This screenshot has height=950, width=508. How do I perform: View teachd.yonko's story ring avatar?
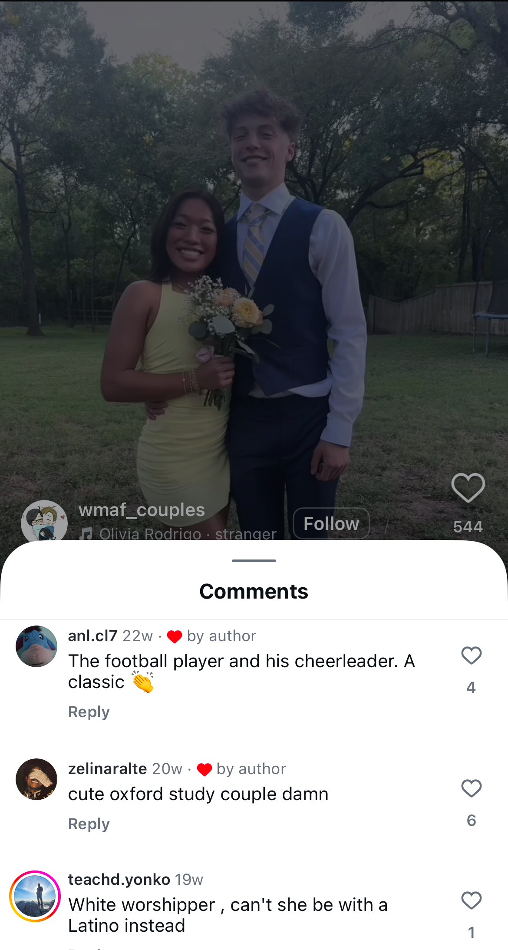pos(35,896)
